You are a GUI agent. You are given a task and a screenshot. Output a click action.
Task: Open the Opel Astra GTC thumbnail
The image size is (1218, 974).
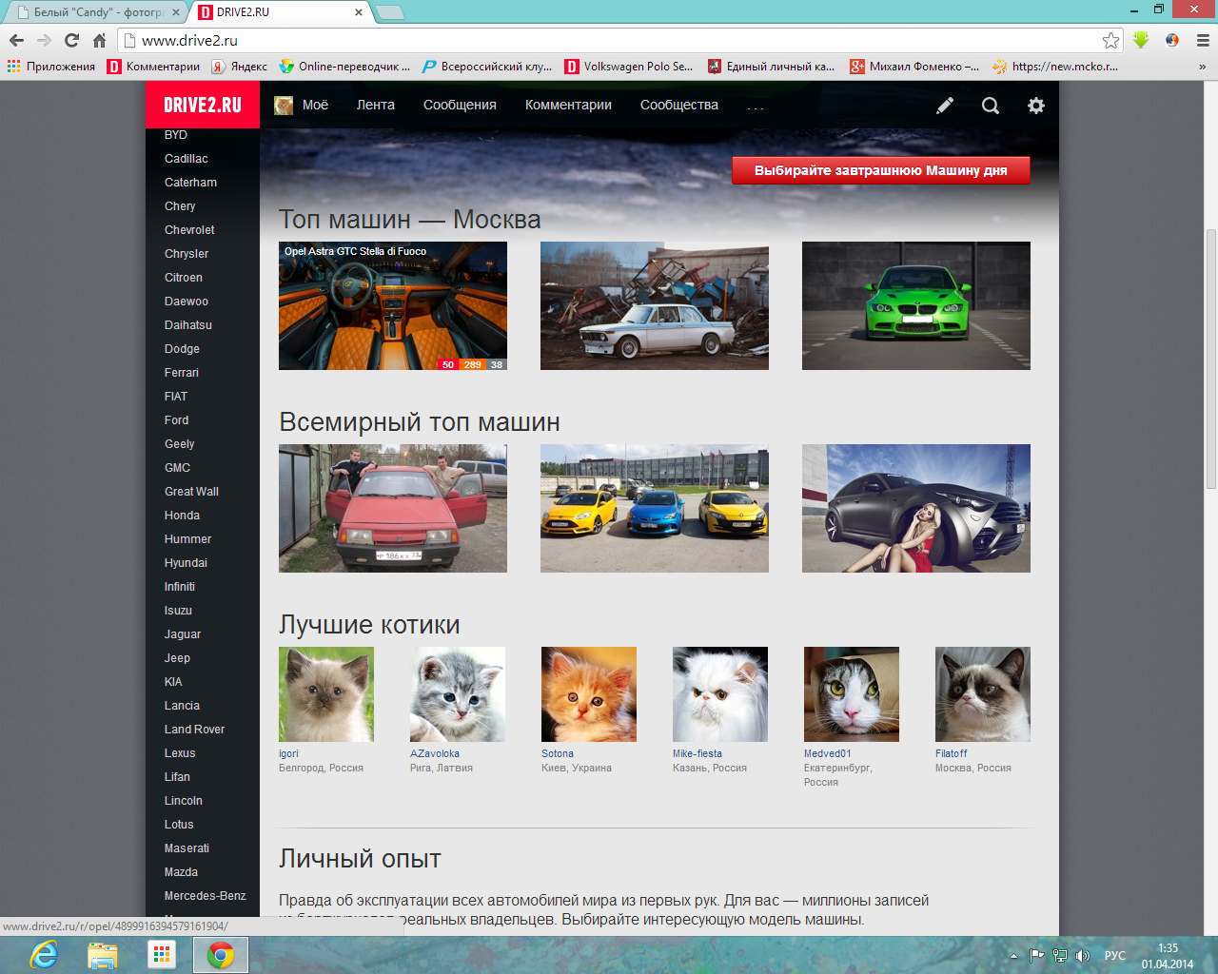pyautogui.click(x=392, y=306)
